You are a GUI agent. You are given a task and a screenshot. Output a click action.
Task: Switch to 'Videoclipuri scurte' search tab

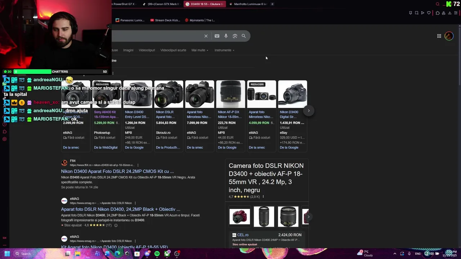(173, 50)
